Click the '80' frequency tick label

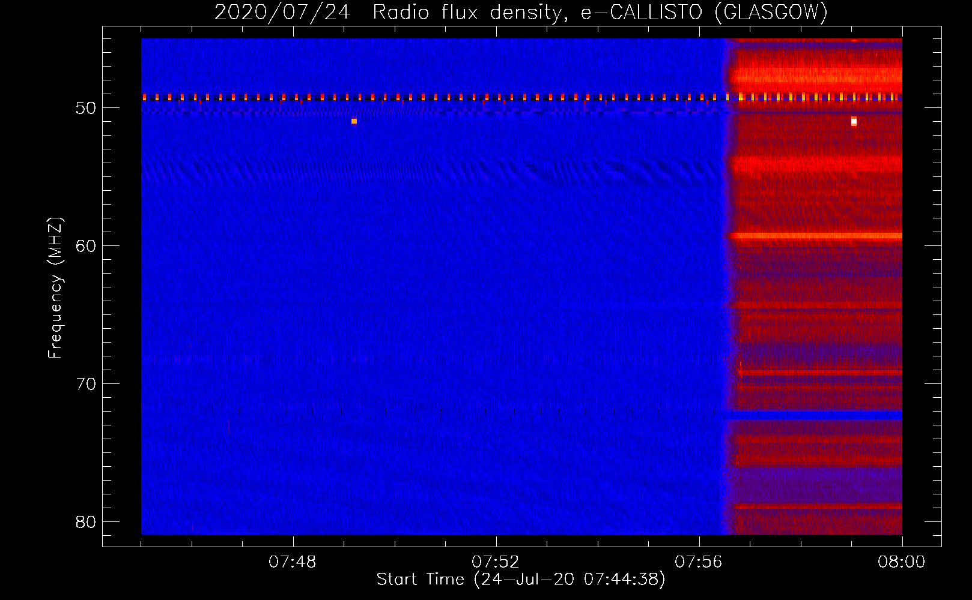point(86,522)
